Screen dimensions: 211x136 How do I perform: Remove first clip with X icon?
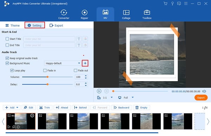[32, 115]
